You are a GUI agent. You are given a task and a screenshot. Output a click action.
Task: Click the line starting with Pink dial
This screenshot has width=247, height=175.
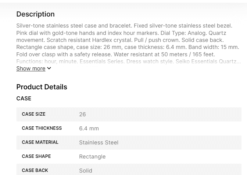coord(121,33)
